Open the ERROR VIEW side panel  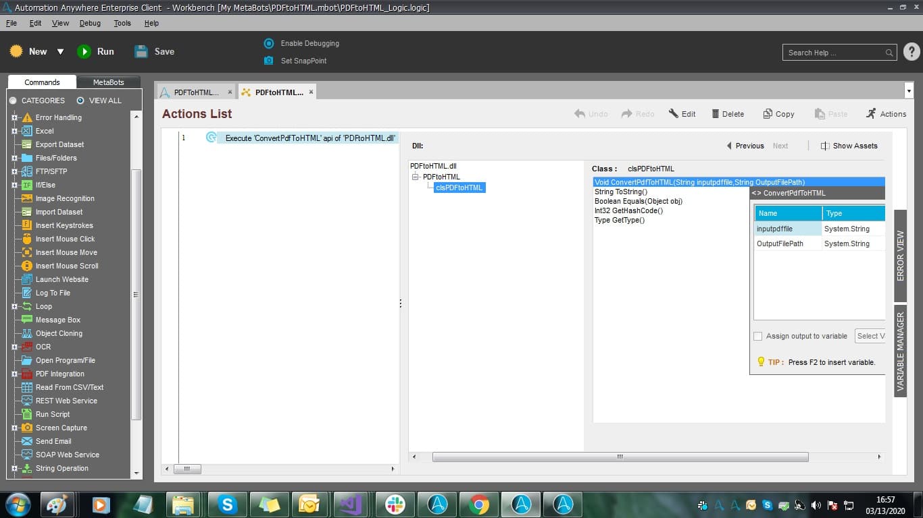900,256
